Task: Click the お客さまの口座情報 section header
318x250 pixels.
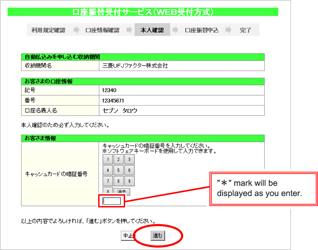Action: (143, 81)
